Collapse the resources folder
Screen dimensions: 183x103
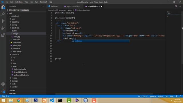pos(27,54)
